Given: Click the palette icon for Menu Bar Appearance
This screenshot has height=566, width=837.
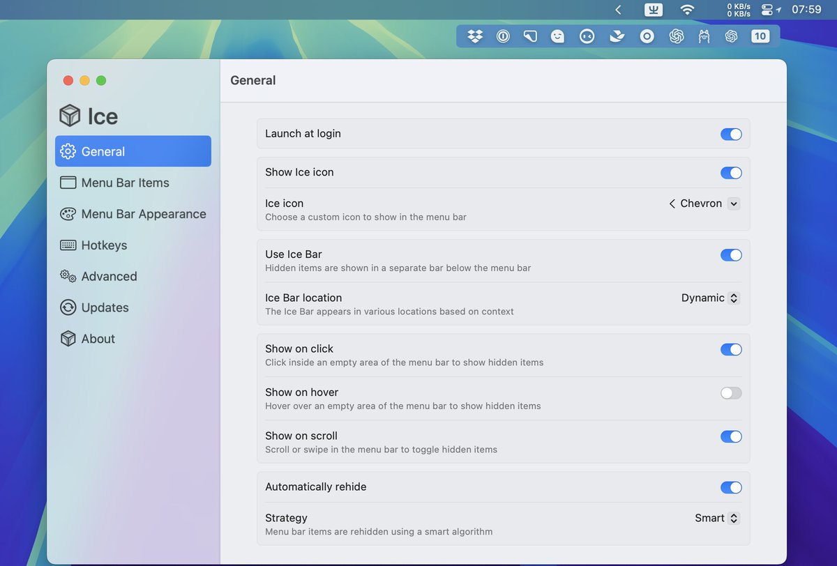Looking at the screenshot, I should click(x=68, y=214).
